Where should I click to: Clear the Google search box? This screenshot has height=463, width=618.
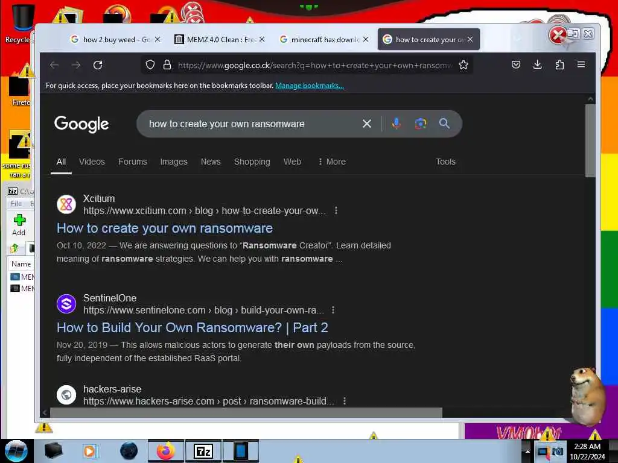367,124
